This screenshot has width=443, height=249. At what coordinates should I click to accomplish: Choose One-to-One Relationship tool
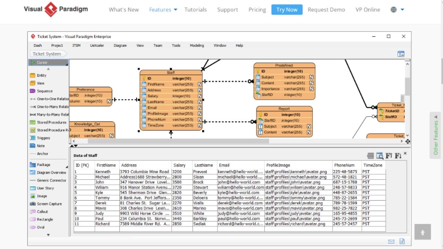click(49, 99)
